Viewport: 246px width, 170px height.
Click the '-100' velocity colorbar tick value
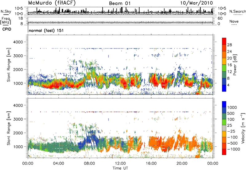click(x=232, y=137)
